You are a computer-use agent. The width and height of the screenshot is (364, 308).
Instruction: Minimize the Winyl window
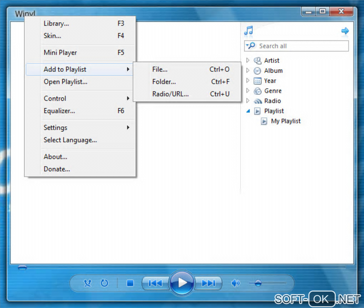point(309,12)
